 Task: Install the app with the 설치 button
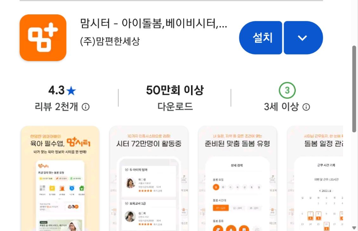pos(261,38)
